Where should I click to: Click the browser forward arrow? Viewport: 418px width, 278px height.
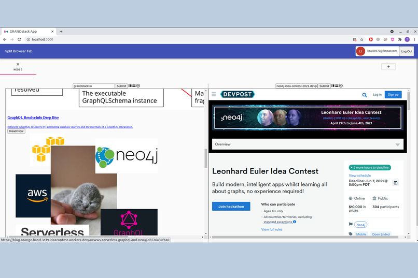point(12,39)
